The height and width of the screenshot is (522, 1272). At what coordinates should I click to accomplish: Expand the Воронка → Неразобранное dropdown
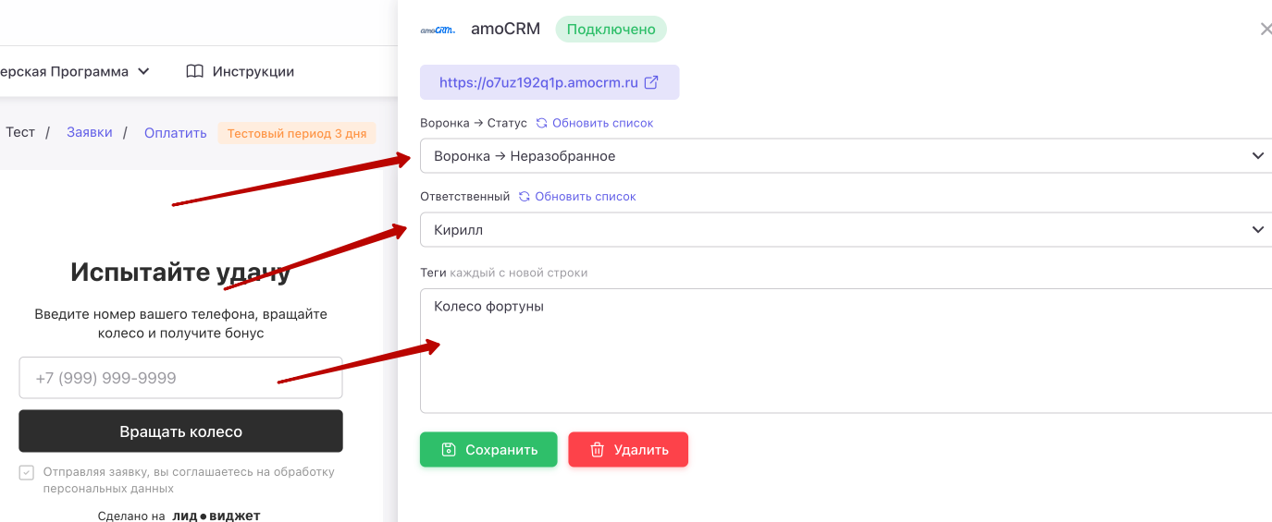point(846,156)
